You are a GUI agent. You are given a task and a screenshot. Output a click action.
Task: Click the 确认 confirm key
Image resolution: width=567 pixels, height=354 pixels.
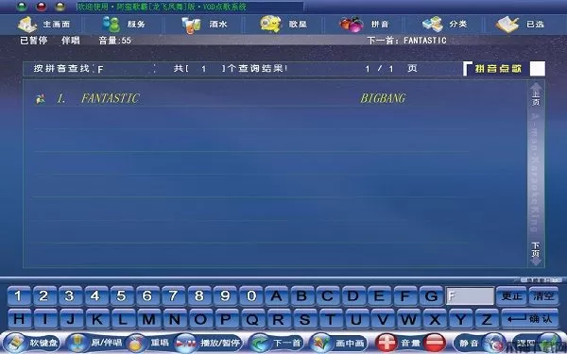coord(530,319)
